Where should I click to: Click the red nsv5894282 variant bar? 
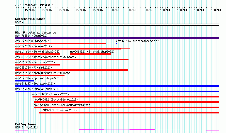click(x=126, y=97)
